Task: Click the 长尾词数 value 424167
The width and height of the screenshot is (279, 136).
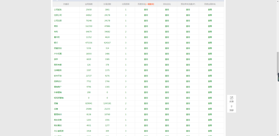Action: click(107, 43)
